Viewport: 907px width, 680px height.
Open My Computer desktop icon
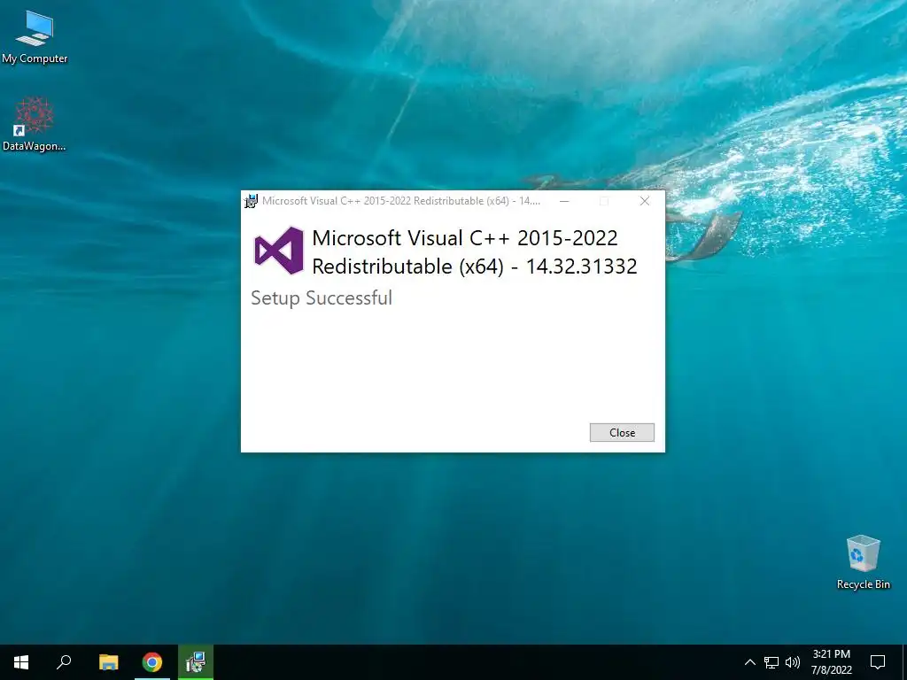click(35, 37)
